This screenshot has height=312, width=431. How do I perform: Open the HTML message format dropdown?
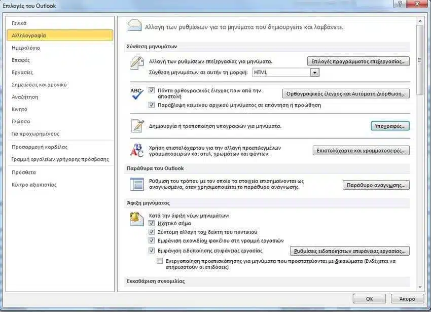315,73
